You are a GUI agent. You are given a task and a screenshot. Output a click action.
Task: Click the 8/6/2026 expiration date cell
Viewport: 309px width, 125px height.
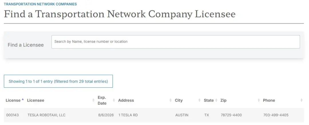[x=106, y=115]
